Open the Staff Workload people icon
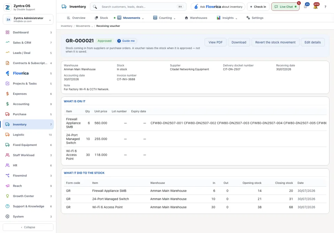 (x=7, y=155)
